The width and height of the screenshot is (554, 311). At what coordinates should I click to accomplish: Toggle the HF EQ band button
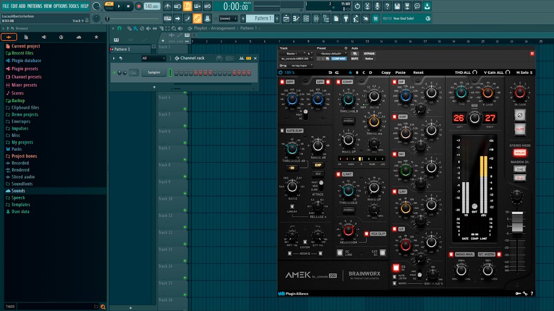(394, 82)
